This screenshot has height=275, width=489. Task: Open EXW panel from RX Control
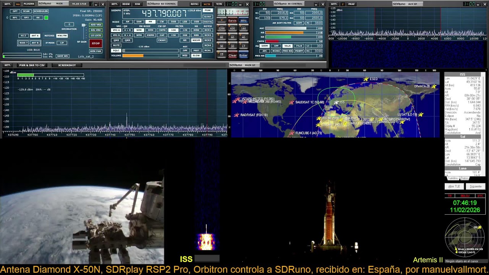point(137,4)
